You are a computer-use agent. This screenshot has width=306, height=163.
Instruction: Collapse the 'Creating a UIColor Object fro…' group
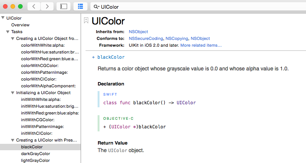pos(12,38)
